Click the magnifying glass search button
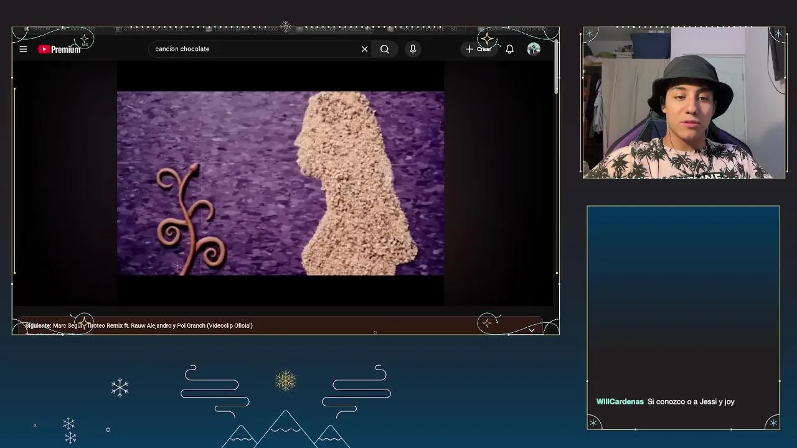Image resolution: width=797 pixels, height=448 pixels. pyautogui.click(x=385, y=49)
